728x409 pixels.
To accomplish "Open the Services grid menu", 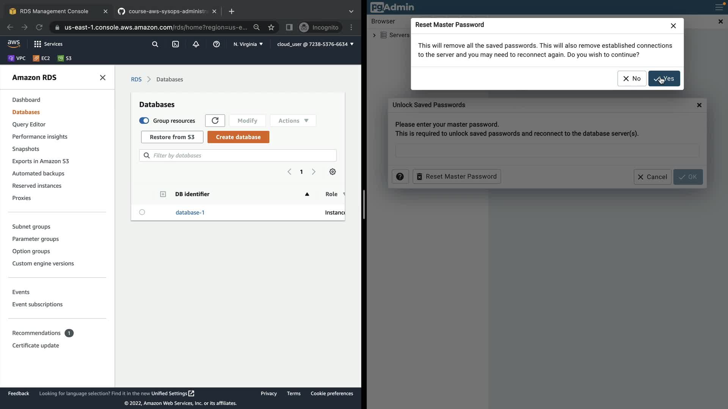I will (x=48, y=44).
